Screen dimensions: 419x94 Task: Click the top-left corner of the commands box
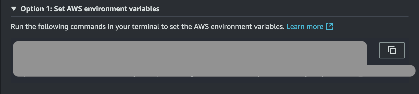[x=16, y=44]
